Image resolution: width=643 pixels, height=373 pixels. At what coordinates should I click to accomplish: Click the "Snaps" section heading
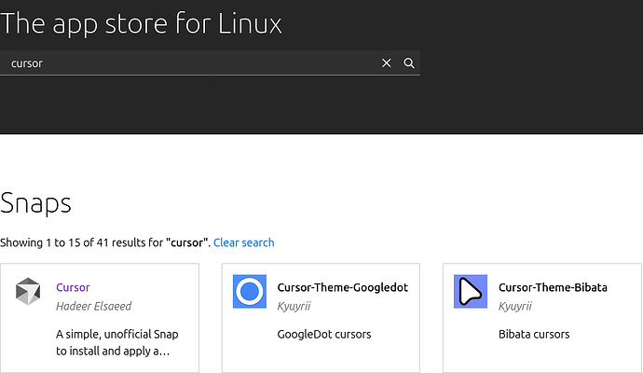tap(35, 203)
